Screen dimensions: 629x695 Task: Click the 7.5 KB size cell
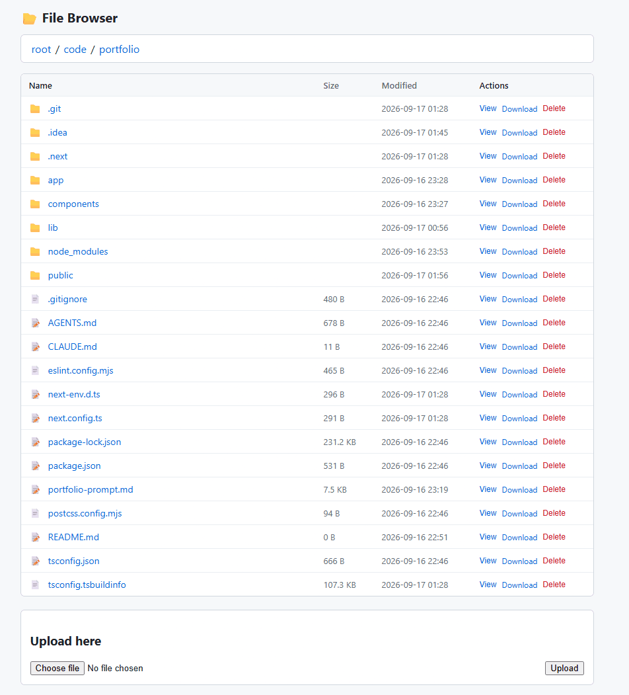335,490
